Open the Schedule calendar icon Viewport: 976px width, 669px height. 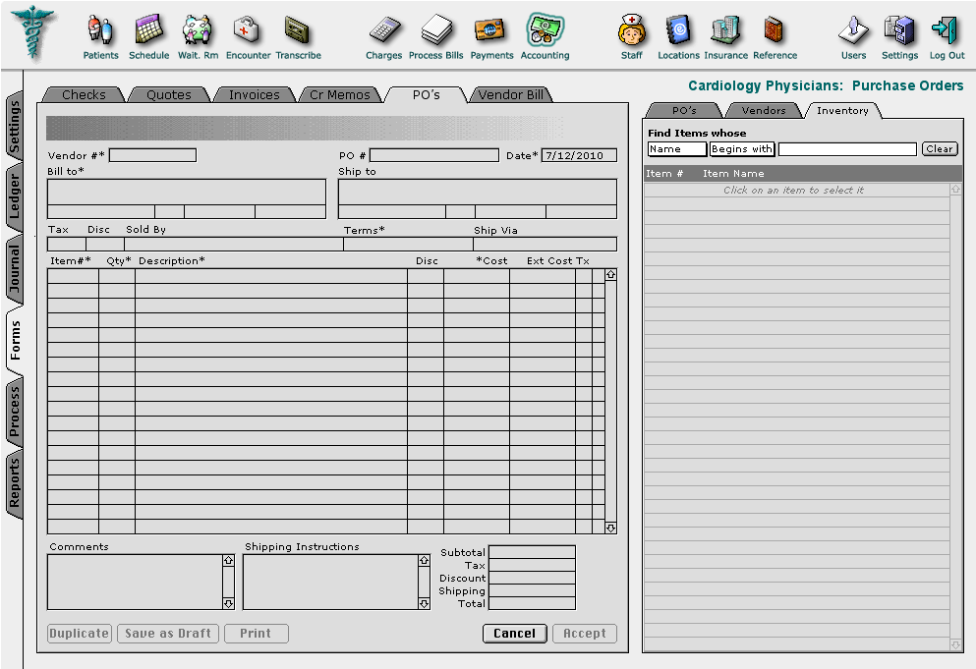(148, 29)
